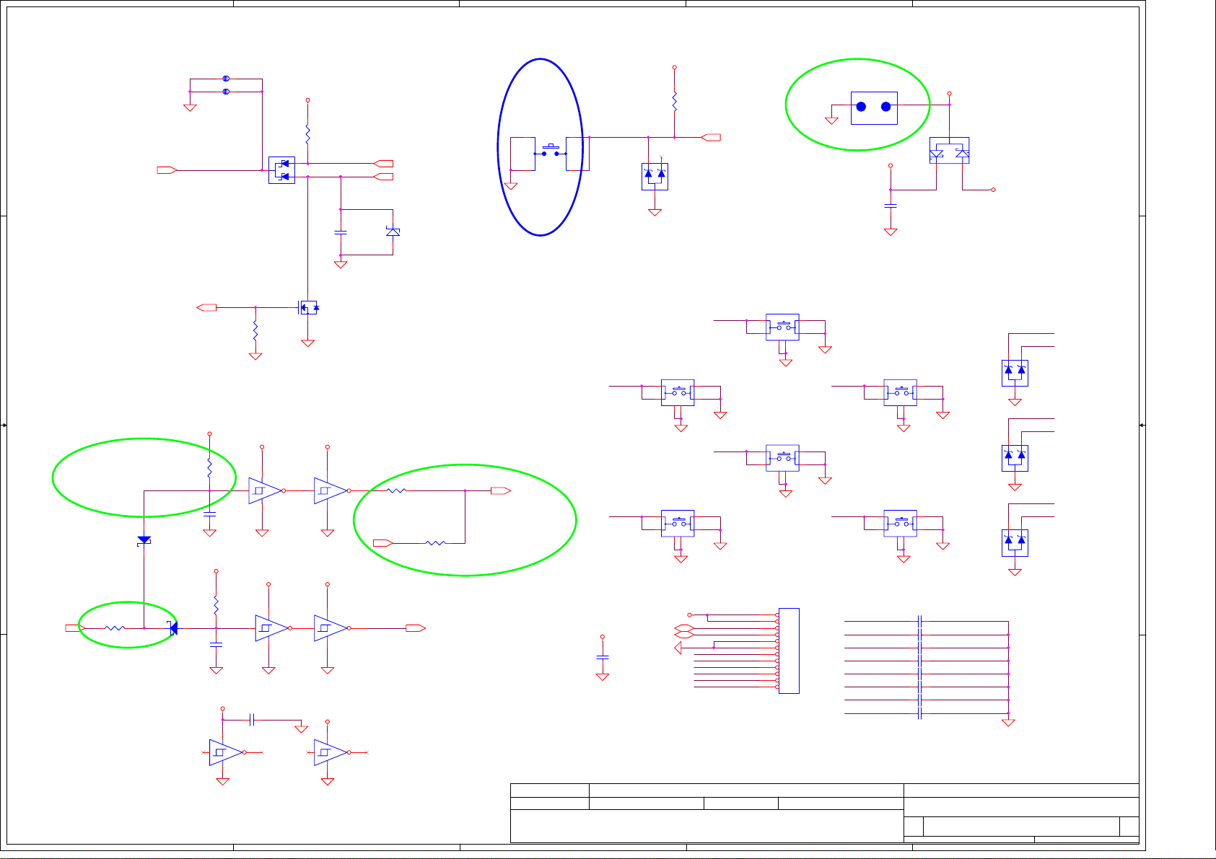The height and width of the screenshot is (859, 1216).
Task: Click the resistor next to that lower input port
Action: point(436,542)
